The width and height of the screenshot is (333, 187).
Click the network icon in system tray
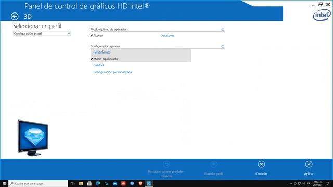tap(299, 183)
